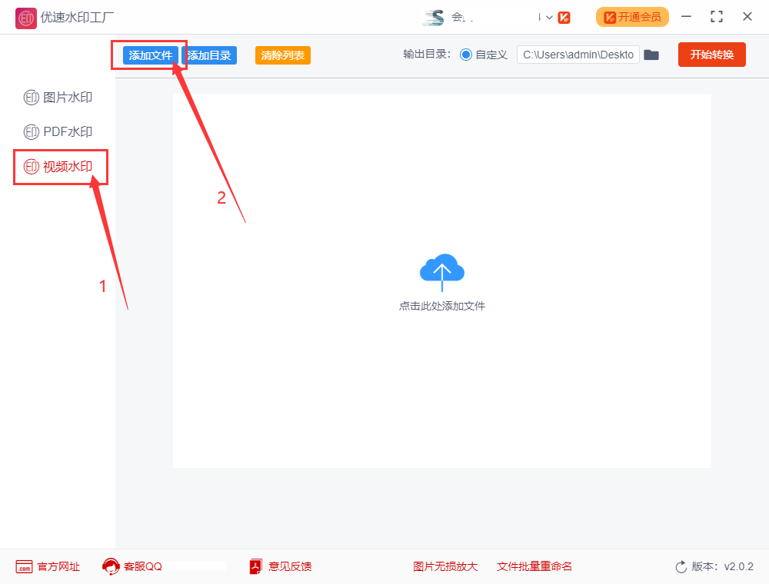The width and height of the screenshot is (769, 584).
Task: Open the 图片无损放大 feature link
Action: click(445, 566)
